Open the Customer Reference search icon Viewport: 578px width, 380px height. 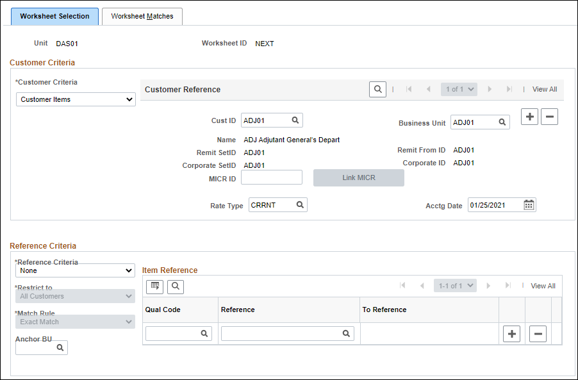[x=377, y=89]
